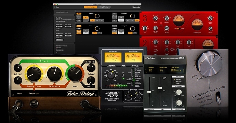This screenshot has width=236, height=123.
Task: Click the Delay Time knob
Action: tap(34, 74)
